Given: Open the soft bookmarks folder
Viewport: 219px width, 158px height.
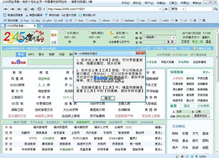Looking at the screenshot, I should coord(58,21).
